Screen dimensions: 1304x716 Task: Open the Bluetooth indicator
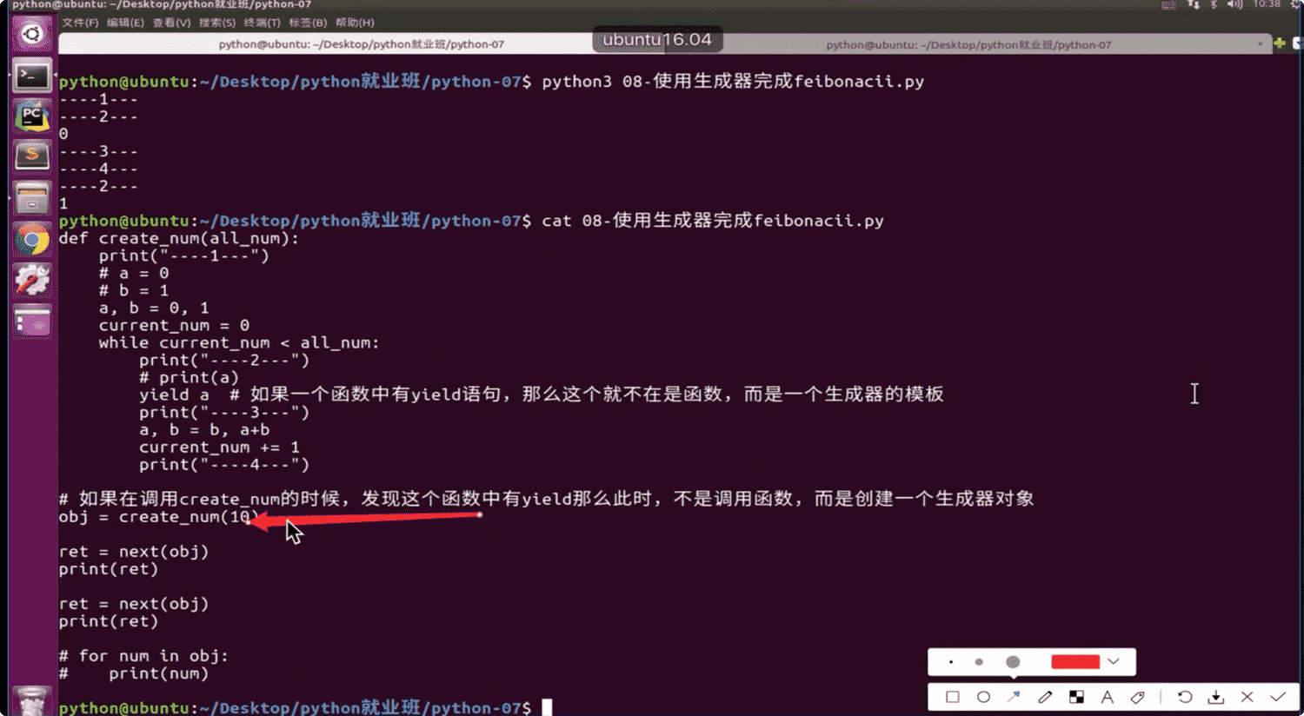click(x=1214, y=4)
